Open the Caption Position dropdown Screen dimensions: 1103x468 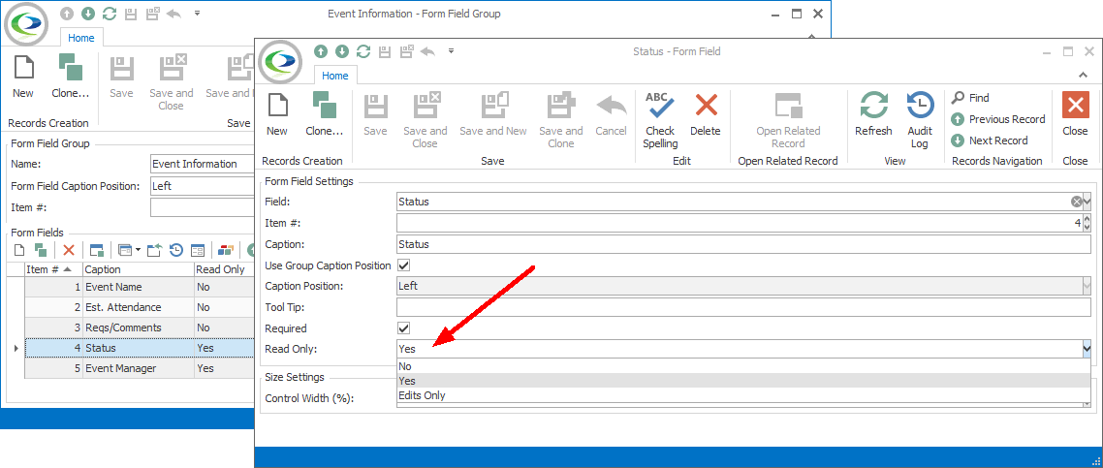pos(1087,286)
